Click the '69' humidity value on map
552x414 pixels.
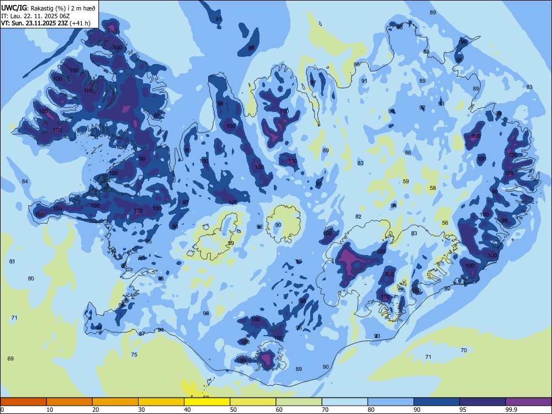(10, 358)
